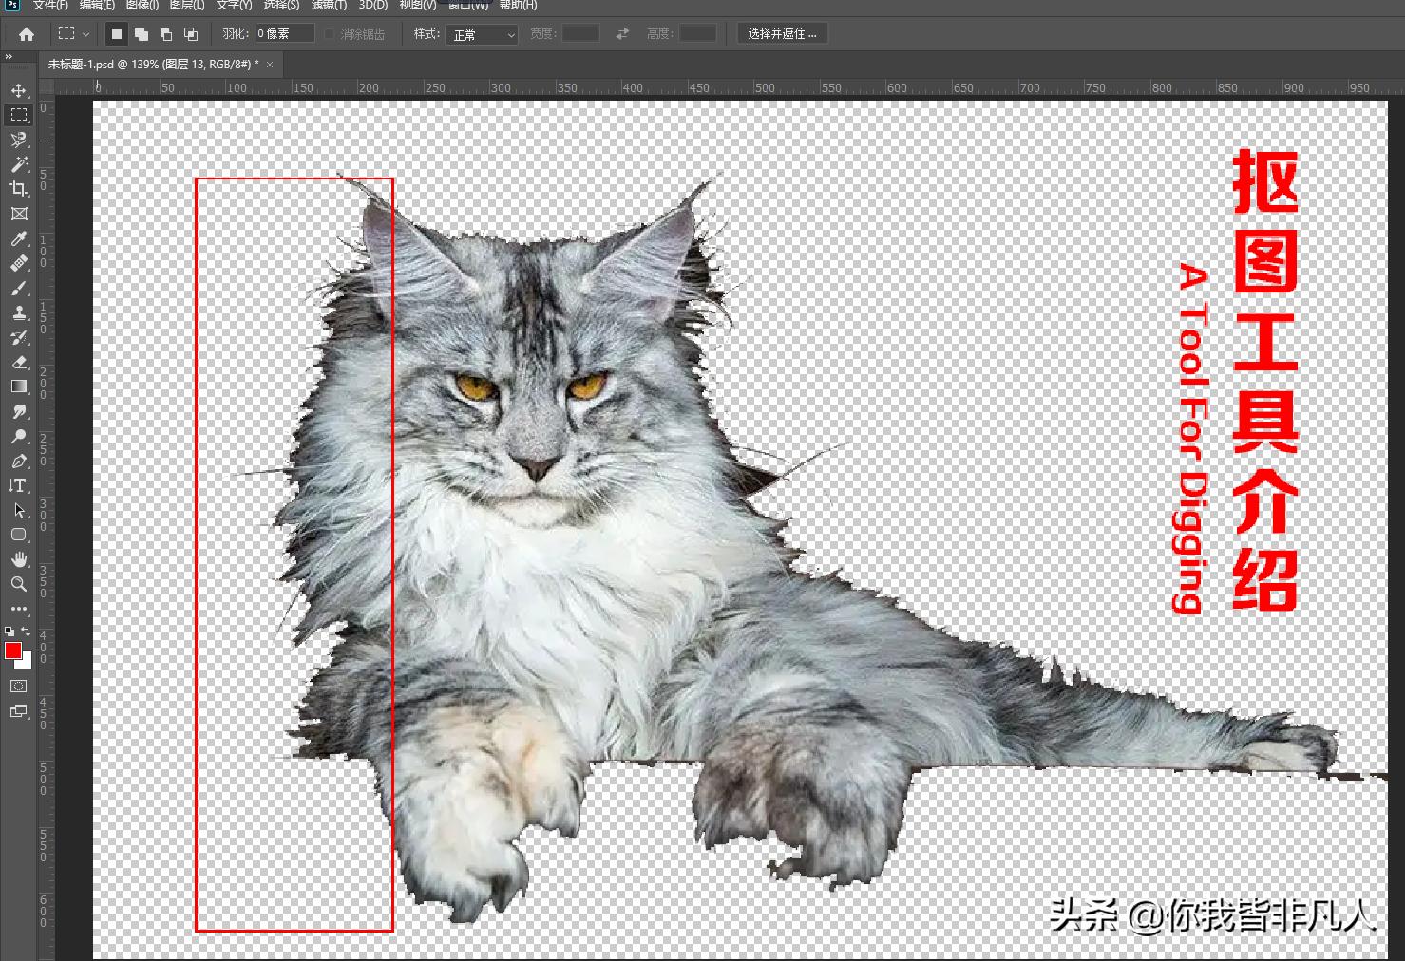The height and width of the screenshot is (961, 1405).
Task: Select the Lasso tool
Action: click(18, 140)
